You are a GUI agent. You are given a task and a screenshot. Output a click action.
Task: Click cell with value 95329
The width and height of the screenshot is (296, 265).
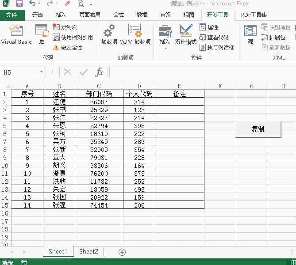99,110
